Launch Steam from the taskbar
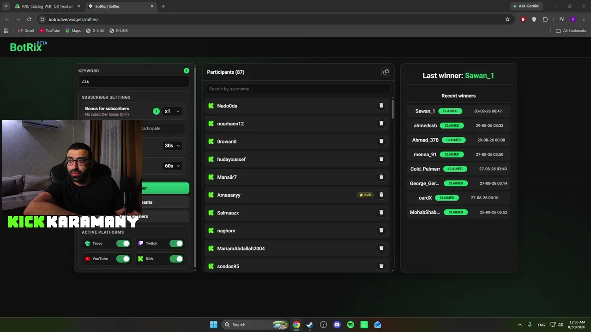The width and height of the screenshot is (591, 332). click(x=310, y=325)
